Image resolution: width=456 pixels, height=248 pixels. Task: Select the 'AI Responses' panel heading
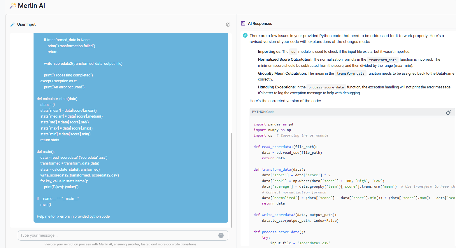260,24
